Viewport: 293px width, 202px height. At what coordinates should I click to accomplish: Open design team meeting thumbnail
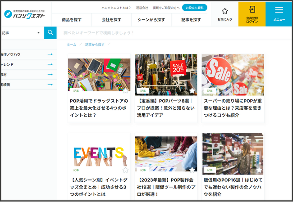click(x=166, y=154)
